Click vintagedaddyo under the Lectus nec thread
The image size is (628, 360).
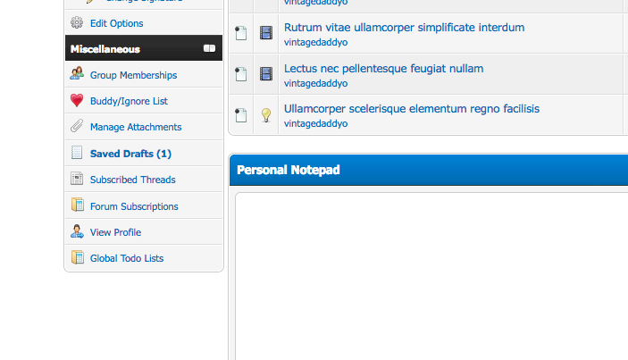(315, 83)
